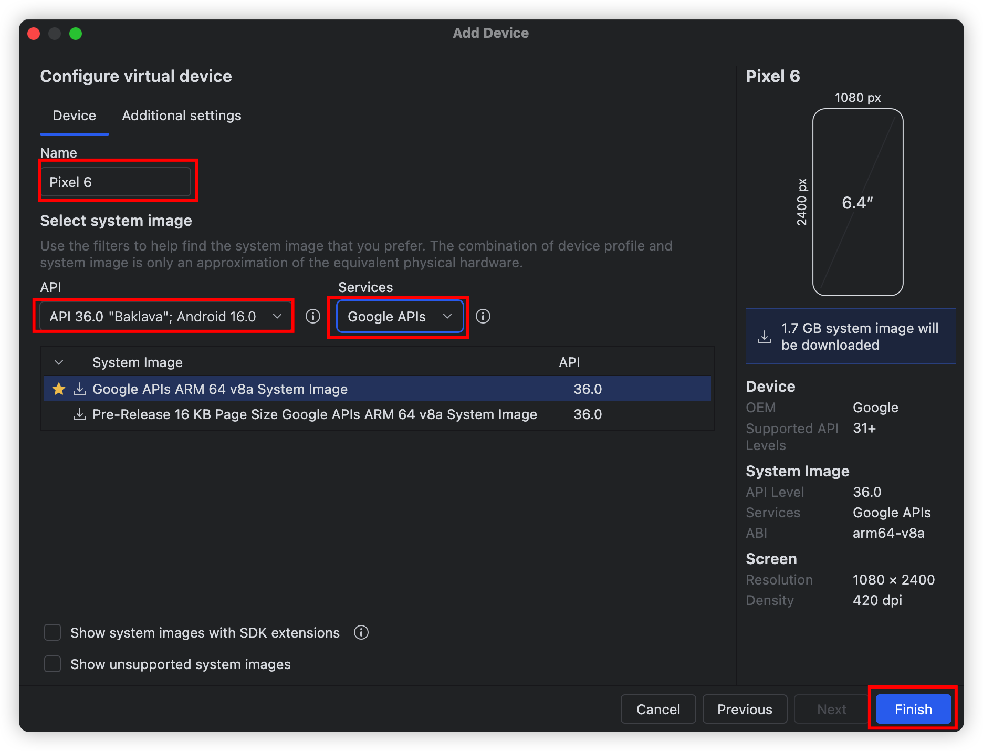Go back with the Previous button
983x751 pixels.
point(745,709)
